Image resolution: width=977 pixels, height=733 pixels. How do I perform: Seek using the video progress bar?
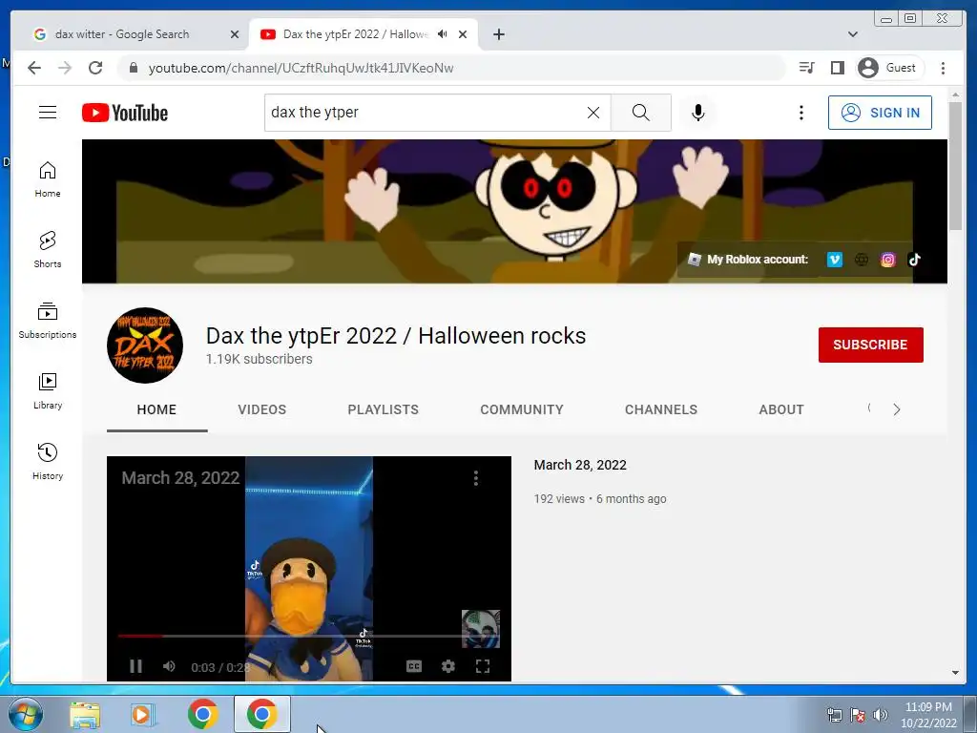309,636
